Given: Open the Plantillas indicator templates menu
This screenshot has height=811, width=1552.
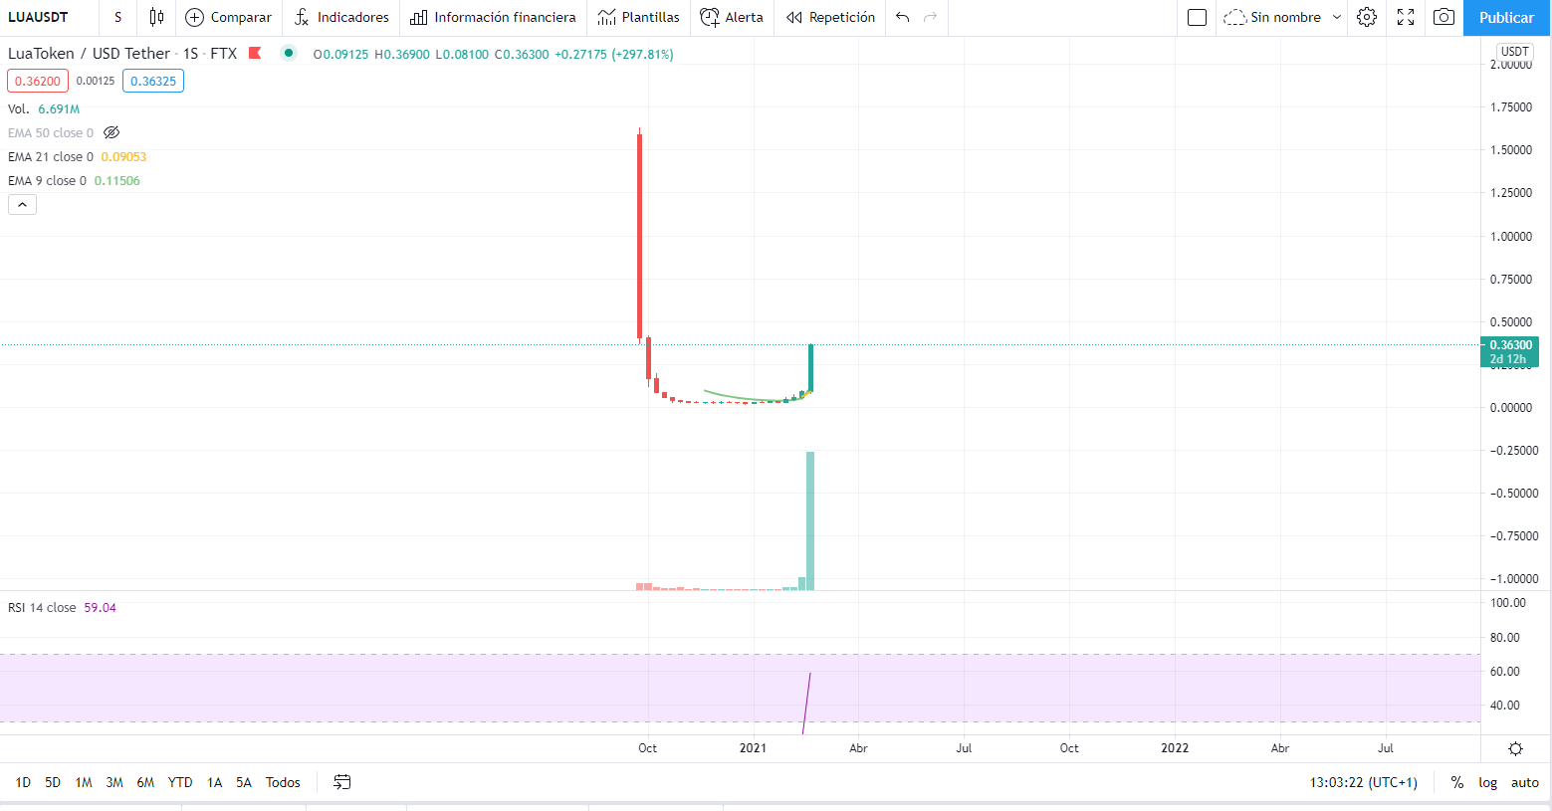Looking at the screenshot, I should (639, 17).
